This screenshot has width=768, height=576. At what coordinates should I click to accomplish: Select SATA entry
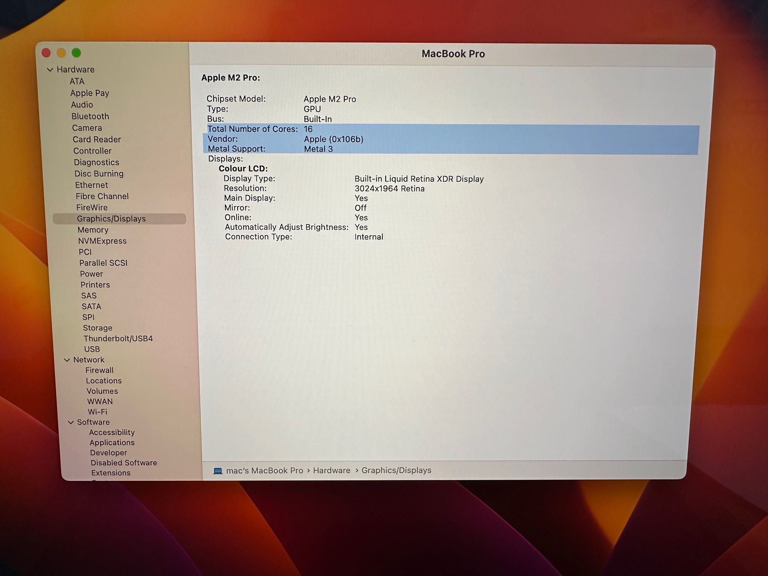click(x=91, y=306)
